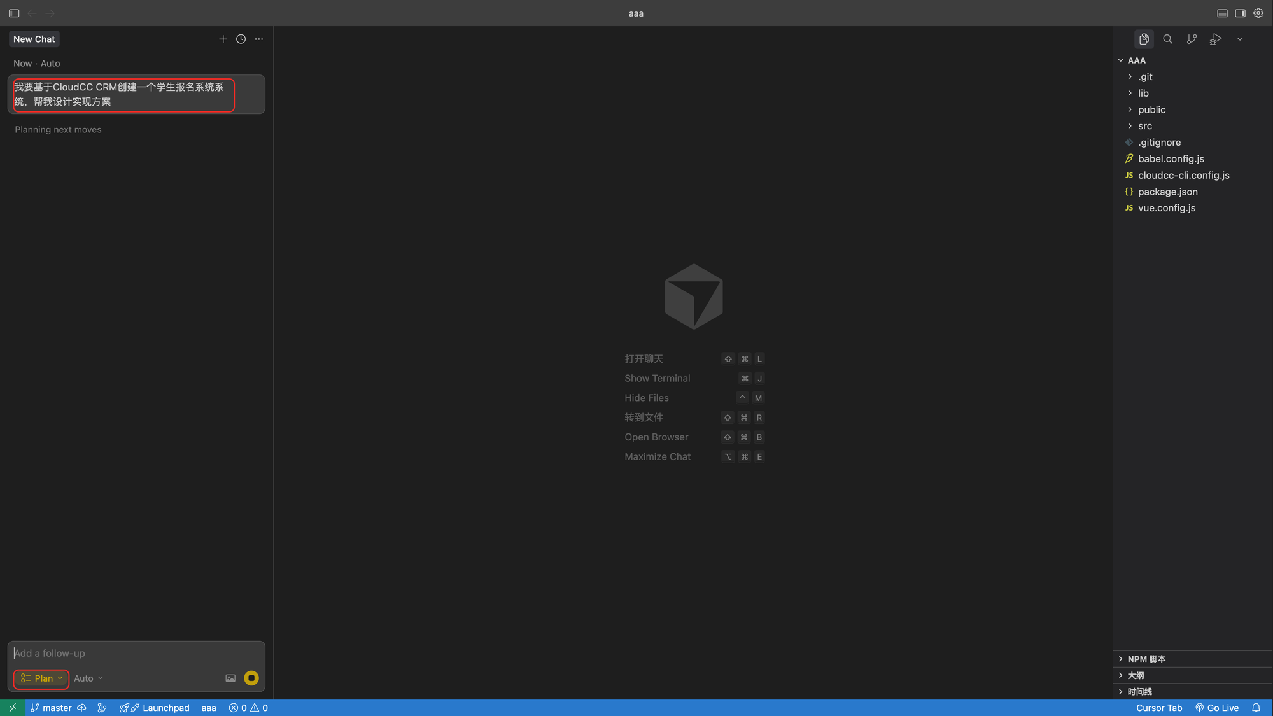This screenshot has width=1273, height=716.
Task: Open search icon in right sidebar
Action: click(1167, 39)
